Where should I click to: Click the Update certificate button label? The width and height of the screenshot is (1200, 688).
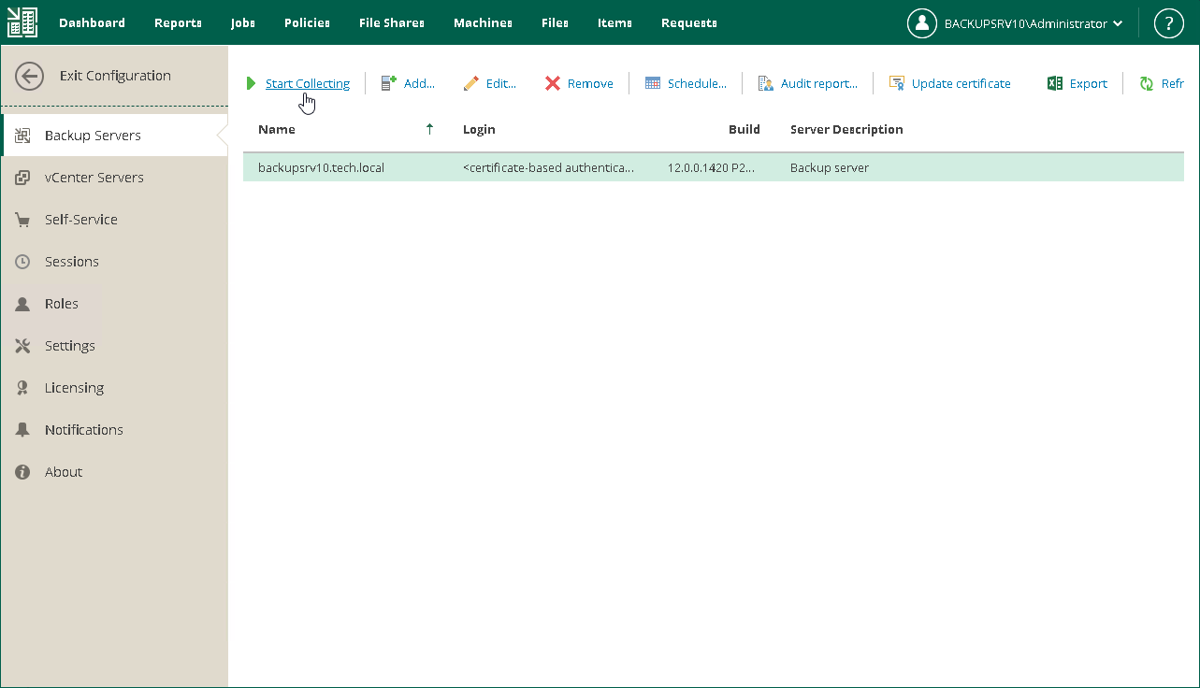961,84
